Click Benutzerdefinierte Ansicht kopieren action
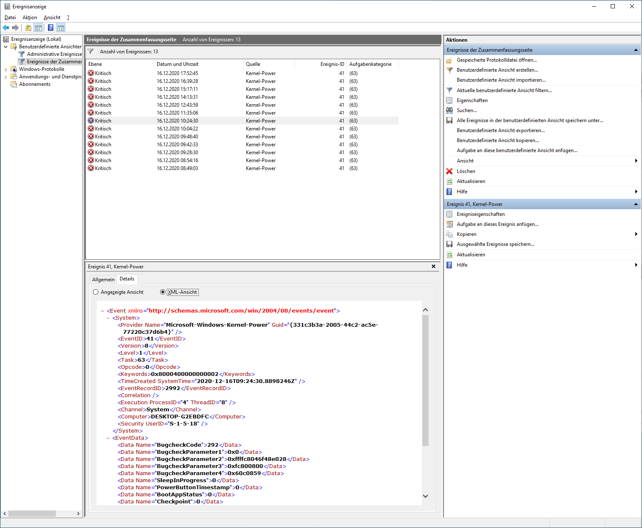This screenshot has width=642, height=528. point(498,140)
